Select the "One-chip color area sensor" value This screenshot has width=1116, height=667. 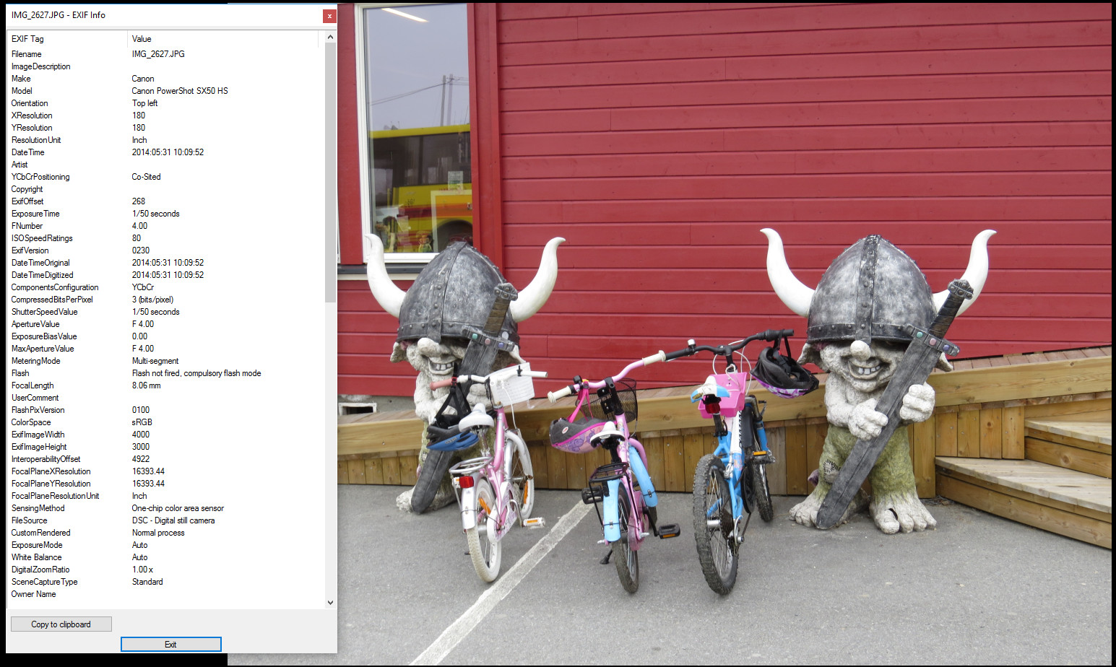pos(178,508)
